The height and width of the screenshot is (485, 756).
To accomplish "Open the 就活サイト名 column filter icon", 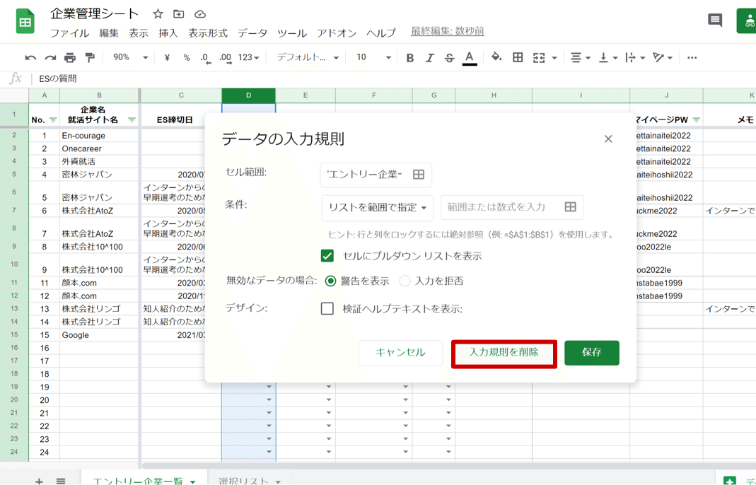I will click(x=132, y=120).
